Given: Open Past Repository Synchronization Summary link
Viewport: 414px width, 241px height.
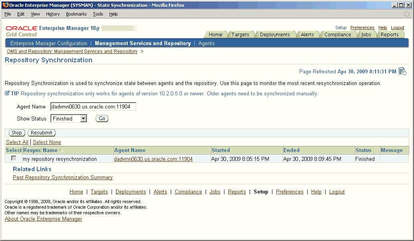Looking at the screenshot, I should click(x=63, y=177).
